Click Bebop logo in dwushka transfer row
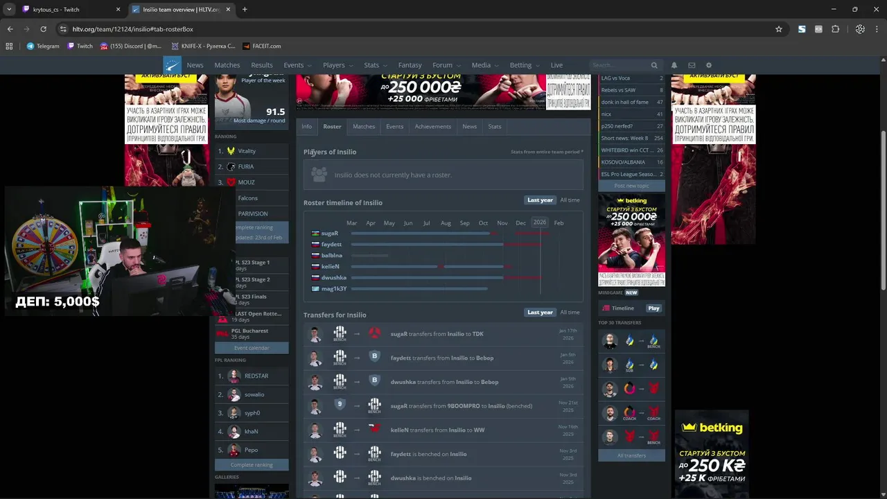This screenshot has width=887, height=499. [374, 380]
